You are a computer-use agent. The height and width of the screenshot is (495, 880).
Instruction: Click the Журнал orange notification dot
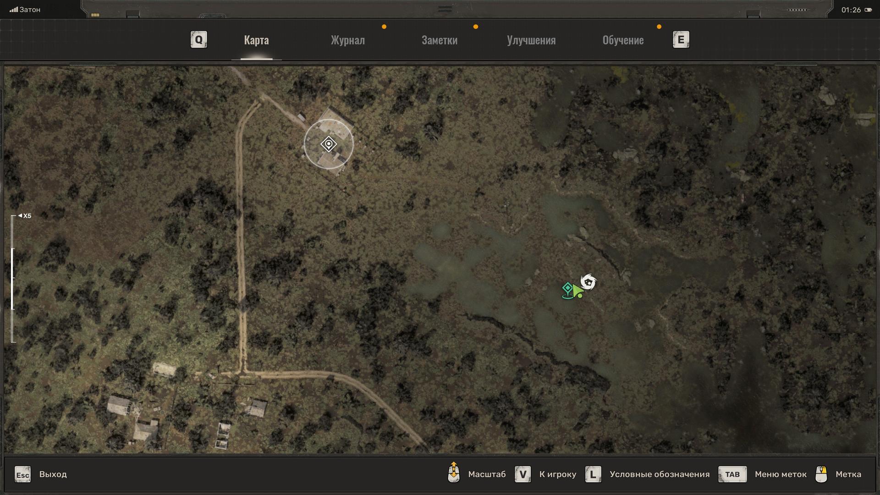(384, 27)
